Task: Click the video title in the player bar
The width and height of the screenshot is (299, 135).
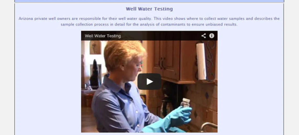Action: [x=103, y=36]
